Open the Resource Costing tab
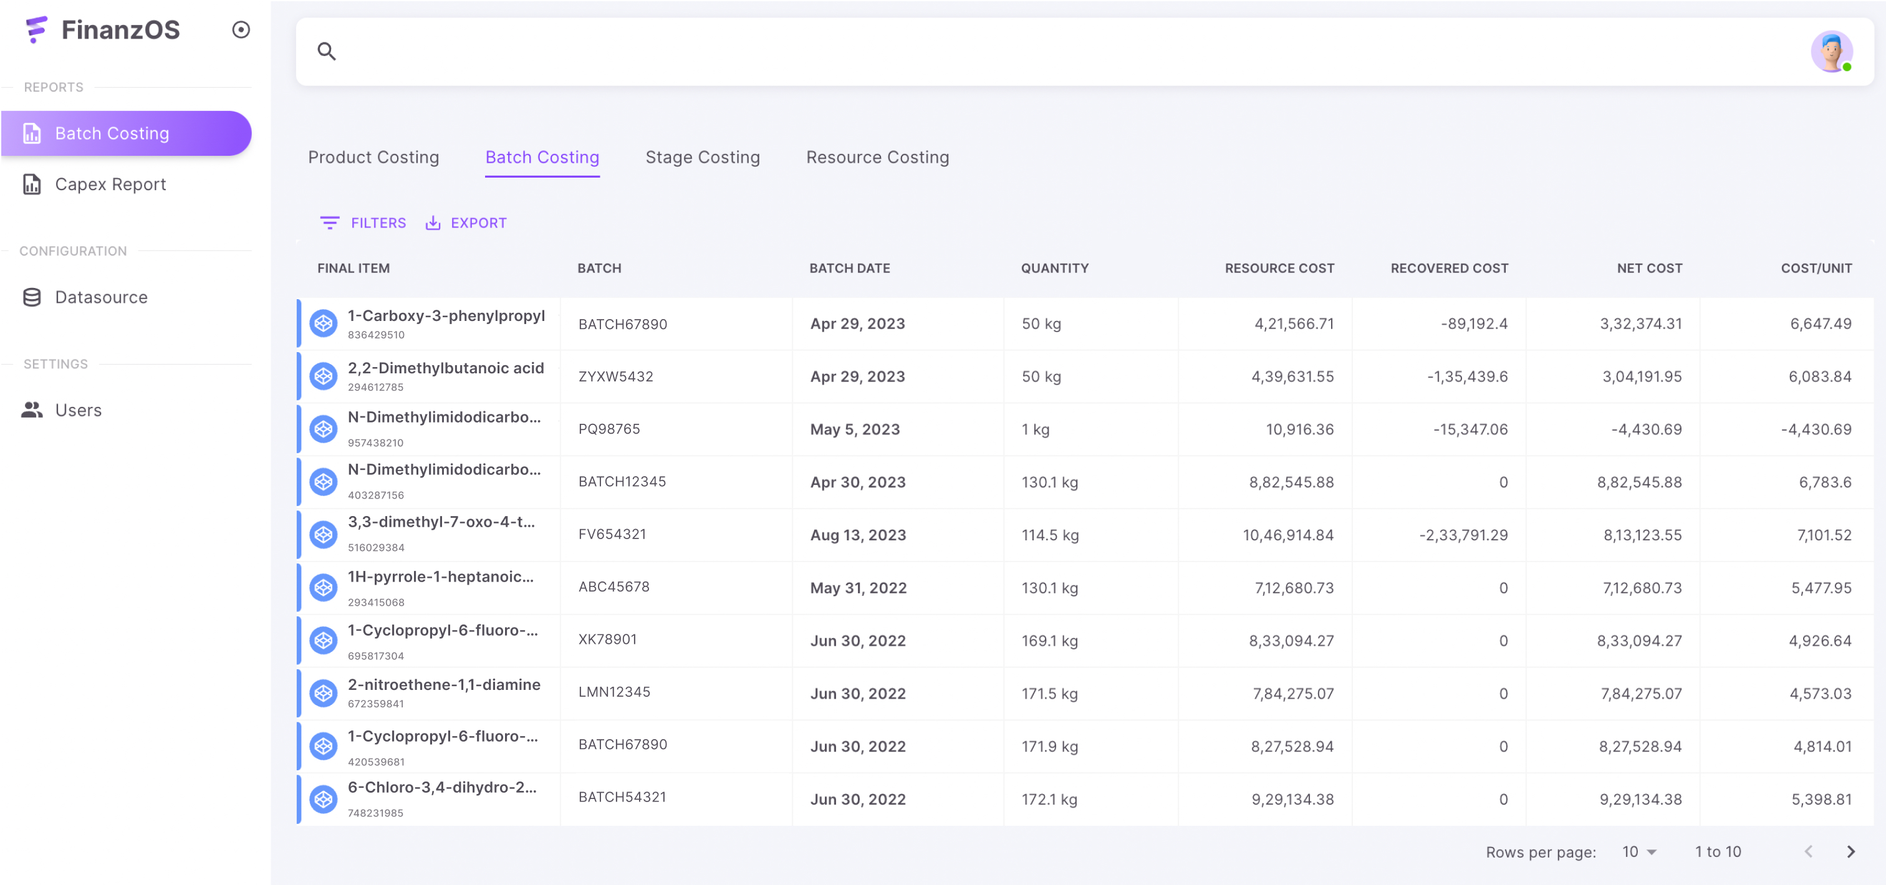The image size is (1886, 885). [x=877, y=158]
